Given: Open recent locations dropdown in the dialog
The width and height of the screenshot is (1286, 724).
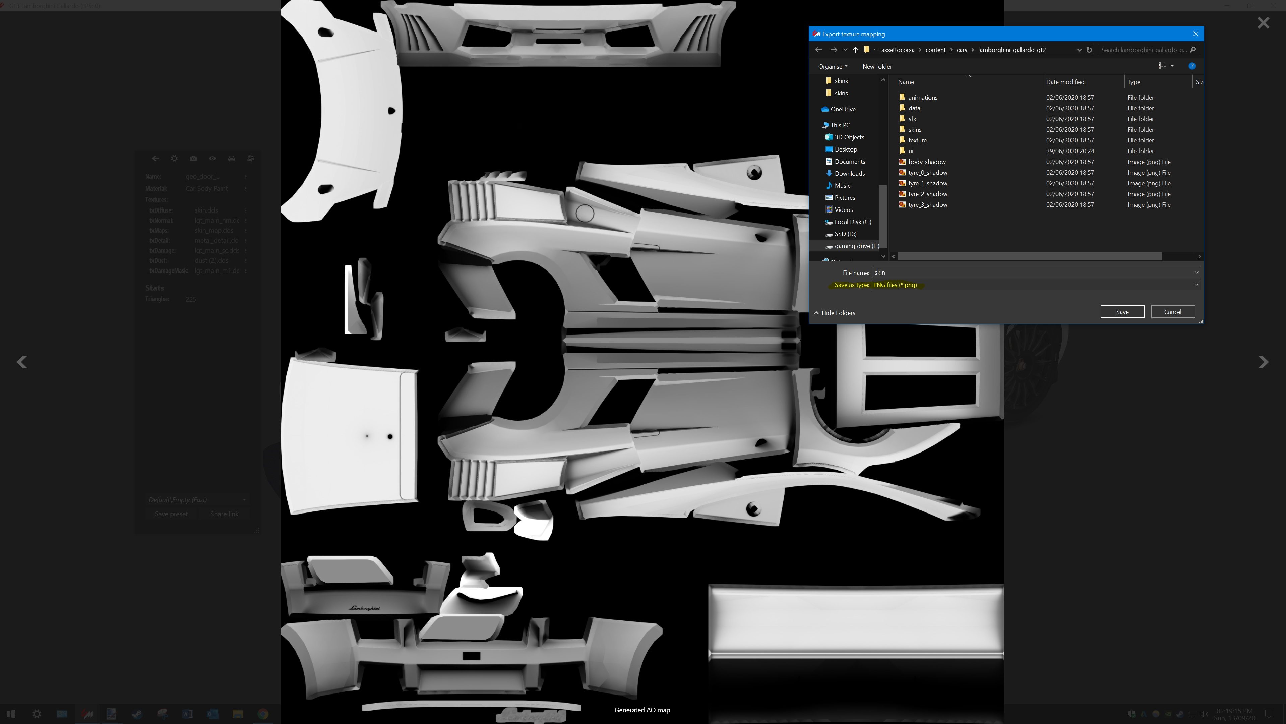Looking at the screenshot, I should point(845,50).
